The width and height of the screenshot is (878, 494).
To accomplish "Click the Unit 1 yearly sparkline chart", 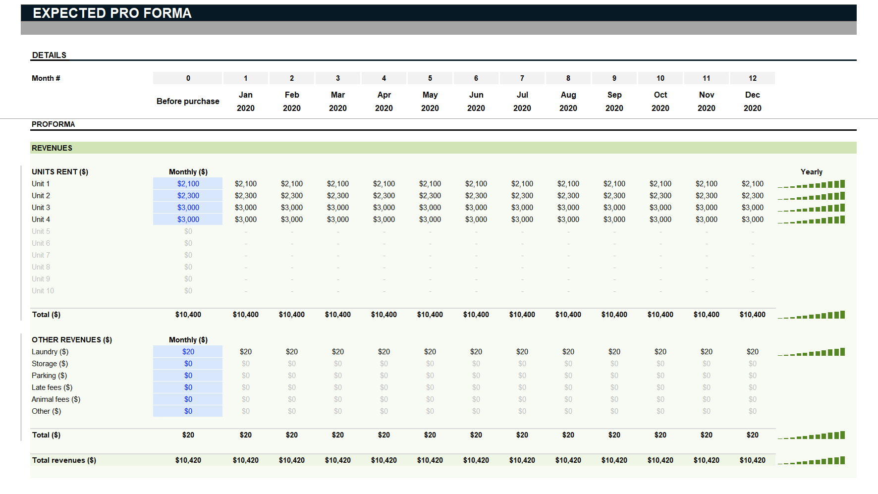I will (x=811, y=184).
